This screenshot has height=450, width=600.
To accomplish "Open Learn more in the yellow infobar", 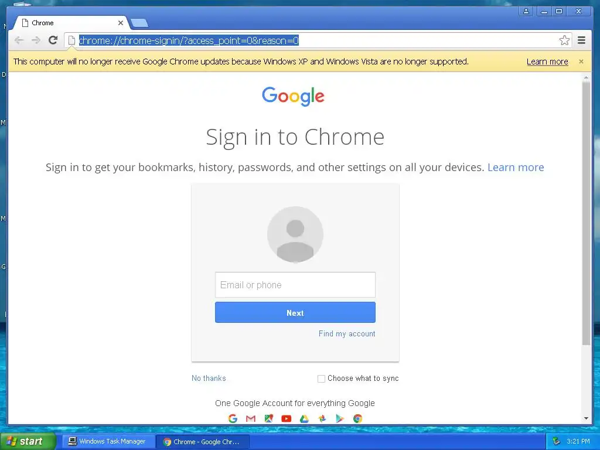I will coord(547,62).
